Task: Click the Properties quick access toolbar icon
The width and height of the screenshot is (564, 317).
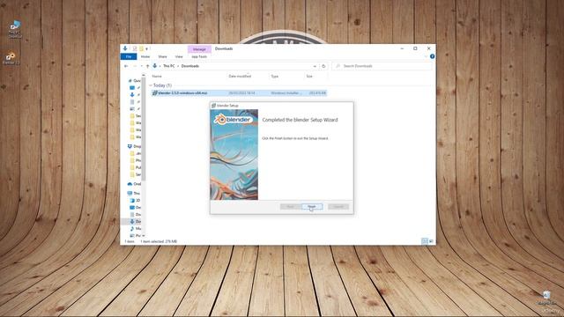Action: 135,48
